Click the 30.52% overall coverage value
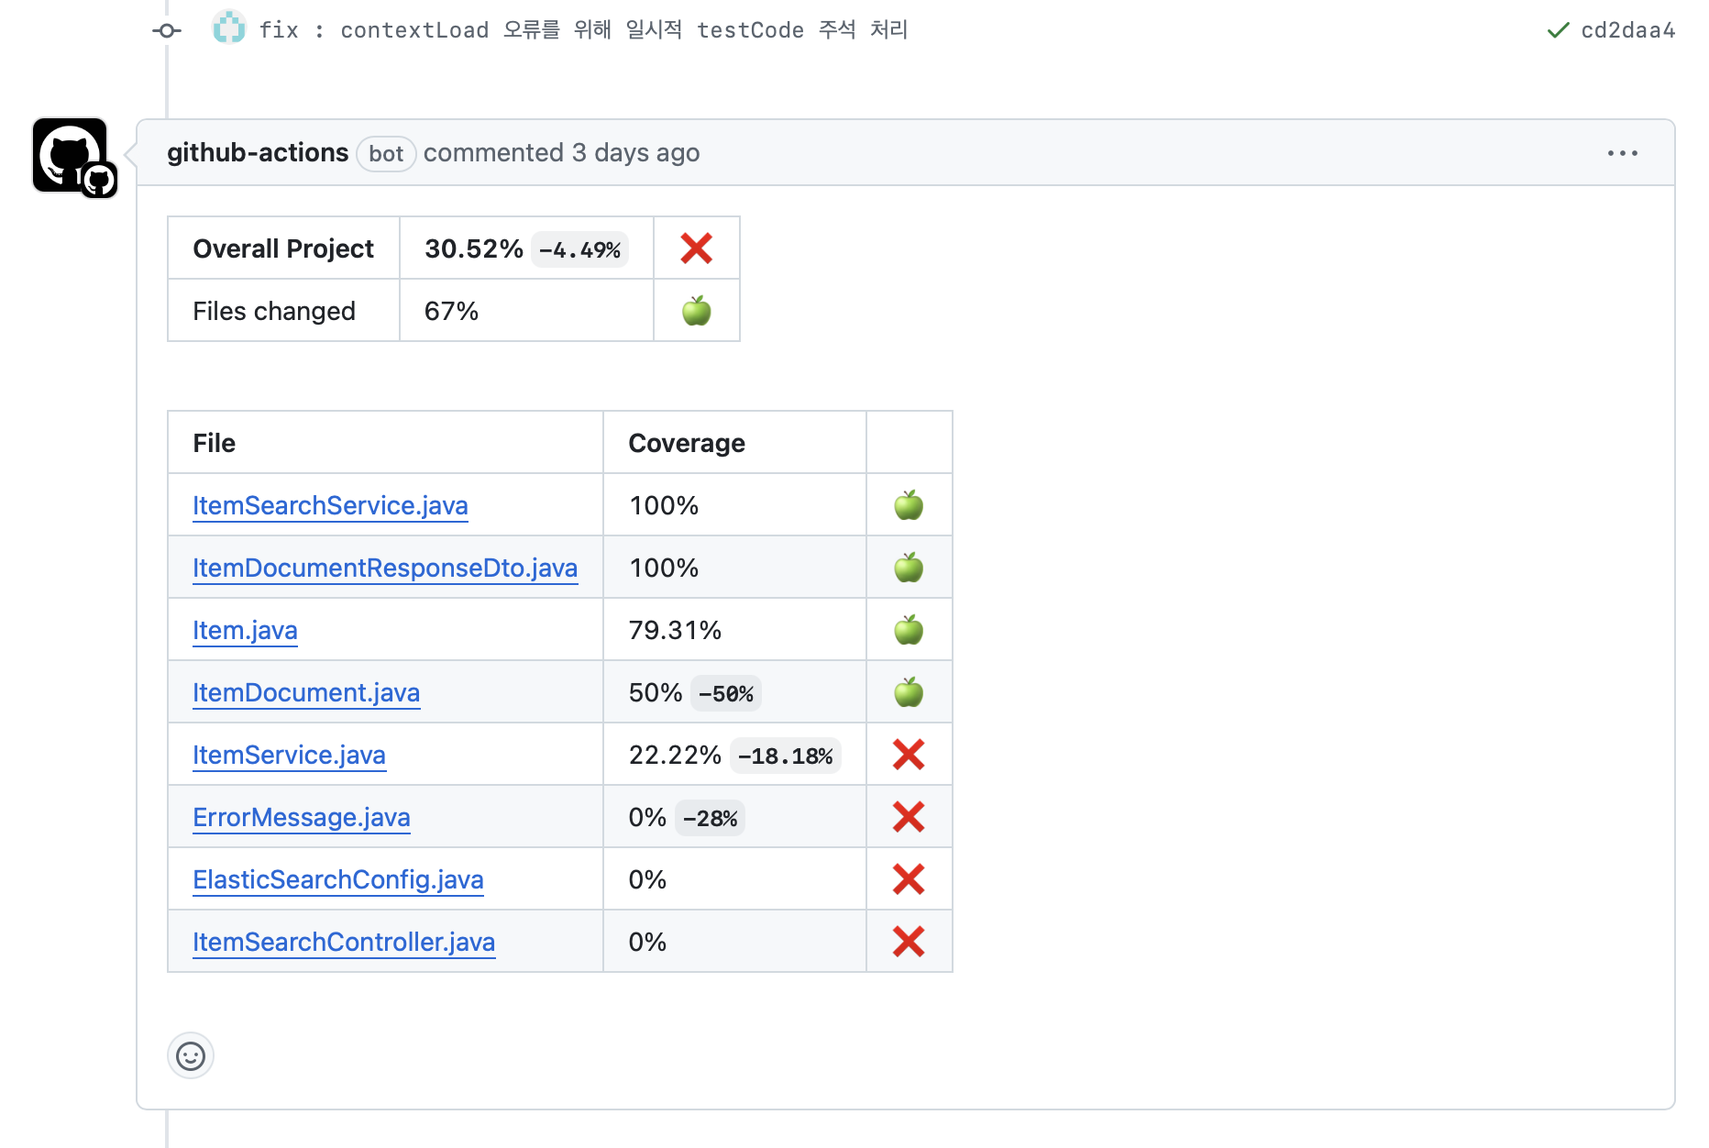 474,248
